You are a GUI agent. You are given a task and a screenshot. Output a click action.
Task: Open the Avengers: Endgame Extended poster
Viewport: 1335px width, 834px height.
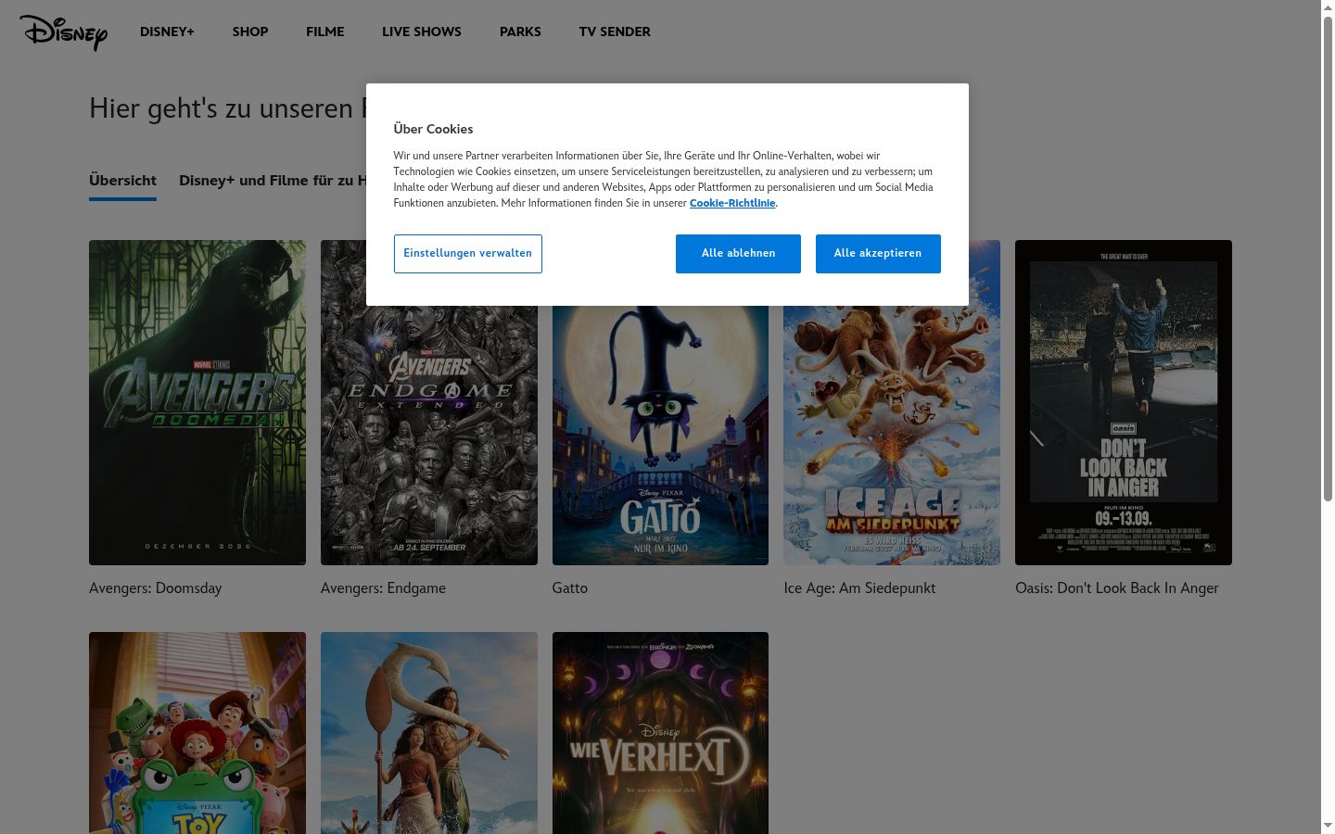(429, 436)
